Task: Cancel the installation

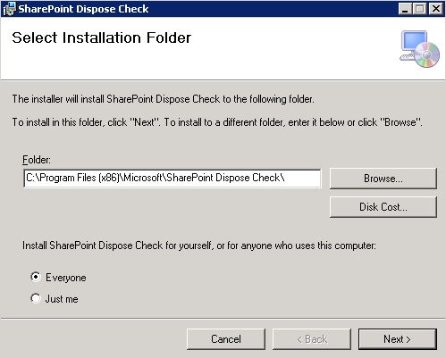Action: coord(226,339)
